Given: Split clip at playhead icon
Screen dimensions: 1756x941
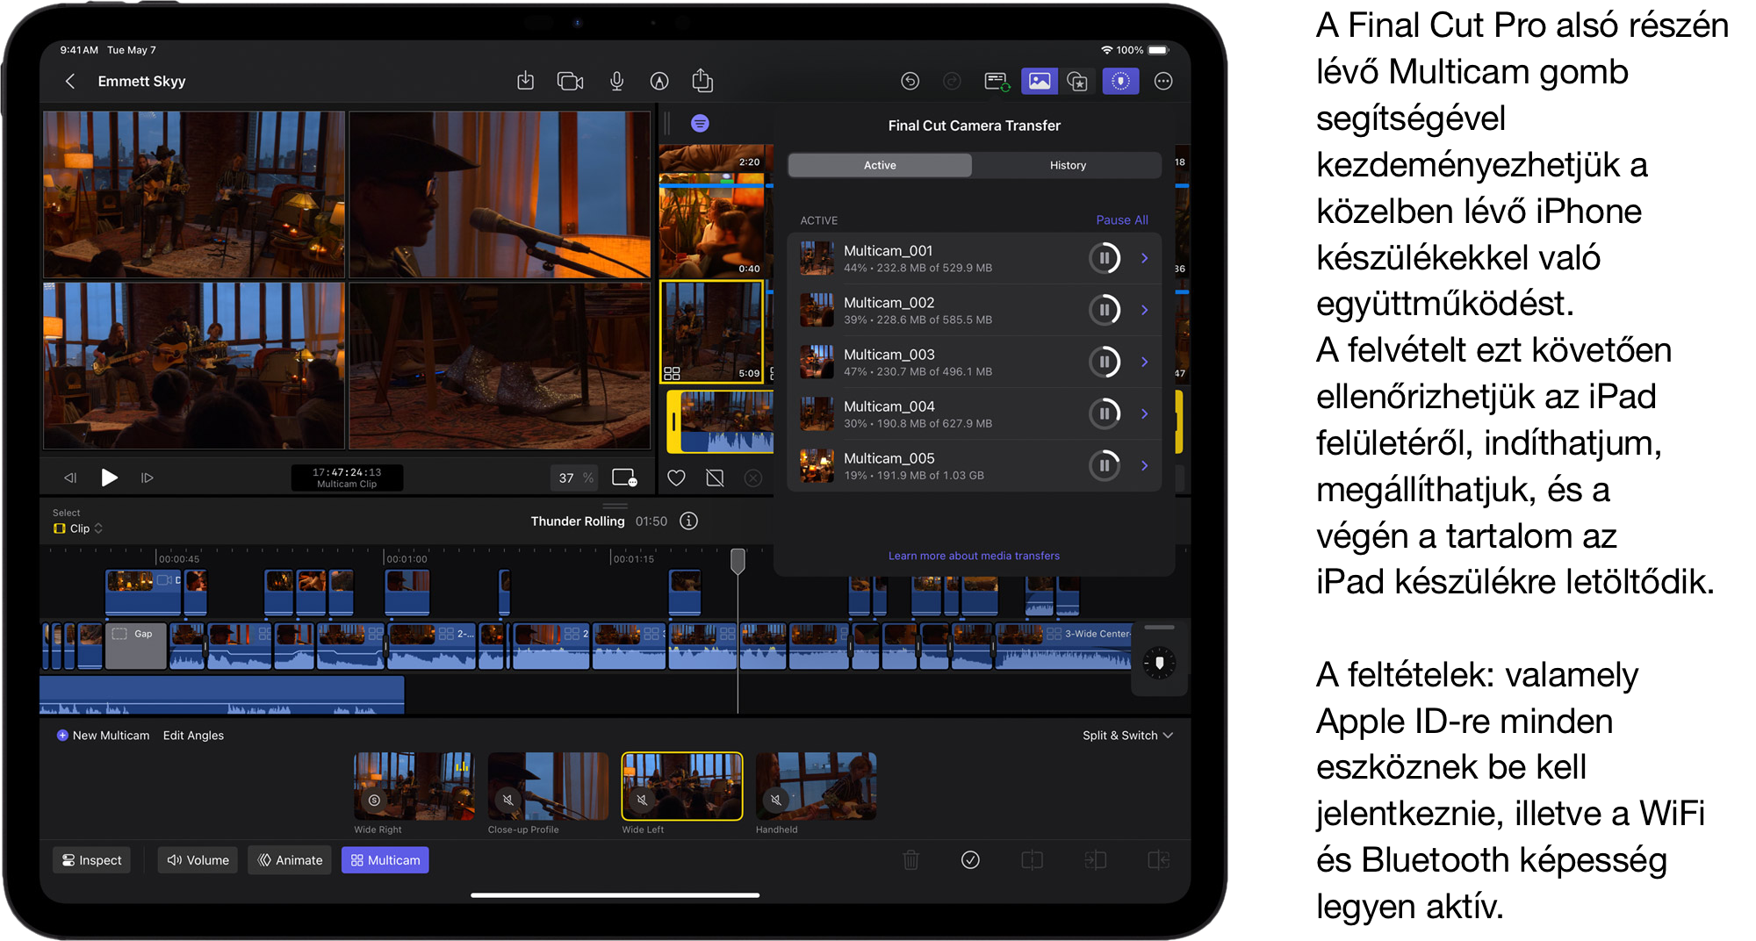Looking at the screenshot, I should coord(1033,860).
